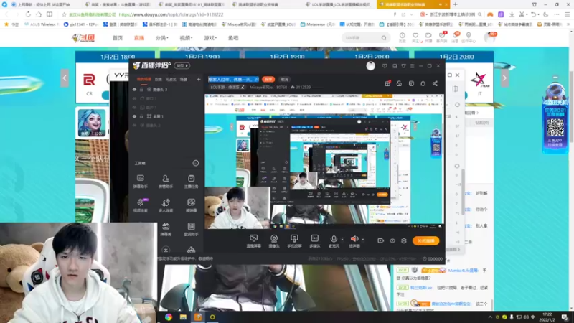Select the third scene tab
The image size is (574, 323).
point(171,79)
